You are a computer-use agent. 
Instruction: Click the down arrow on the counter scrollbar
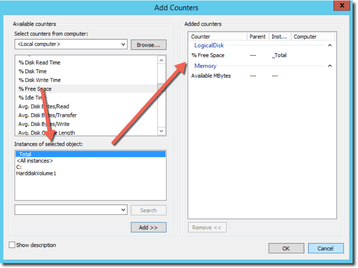161,131
